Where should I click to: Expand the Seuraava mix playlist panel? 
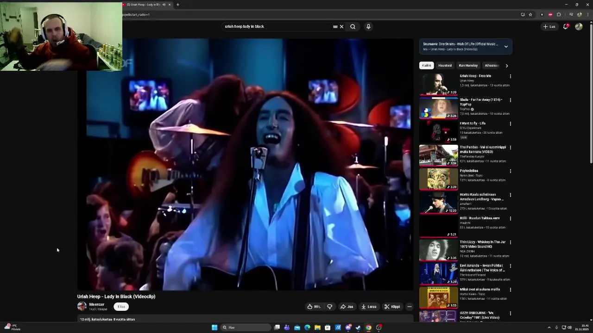tap(506, 46)
